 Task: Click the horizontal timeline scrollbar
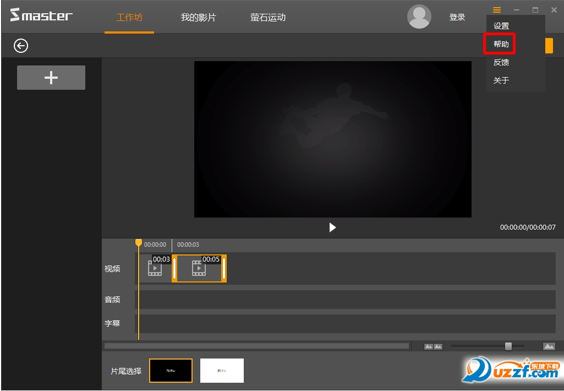point(256,346)
